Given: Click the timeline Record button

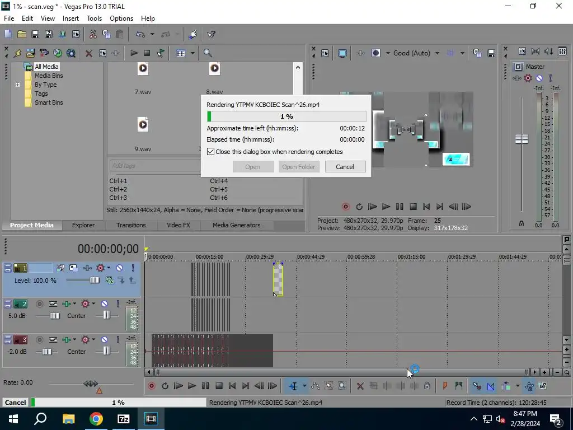Looking at the screenshot, I should (x=151, y=386).
